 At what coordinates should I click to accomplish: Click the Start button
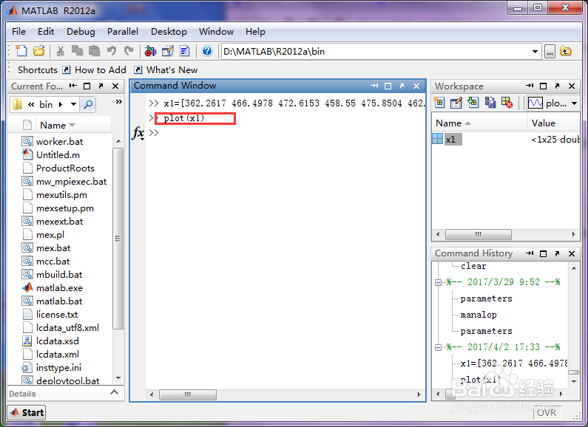point(27,412)
